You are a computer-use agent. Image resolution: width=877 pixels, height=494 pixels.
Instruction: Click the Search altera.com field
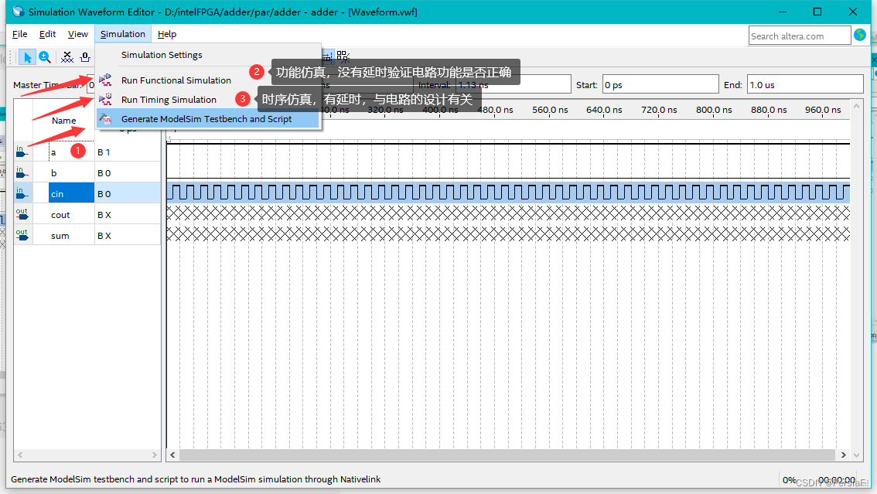coord(799,36)
